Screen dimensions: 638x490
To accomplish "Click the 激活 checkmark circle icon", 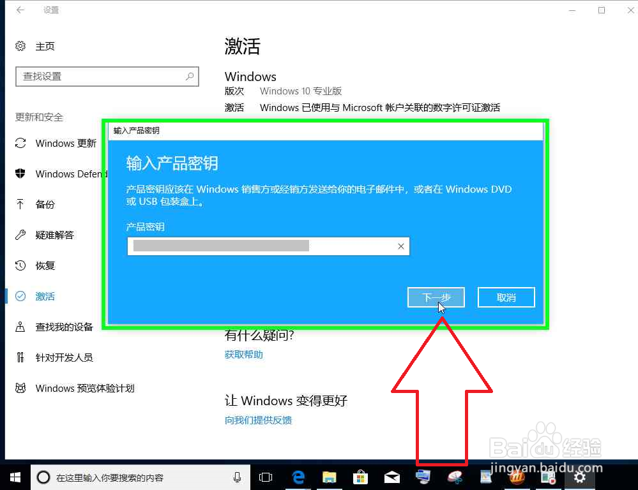I will [x=20, y=296].
